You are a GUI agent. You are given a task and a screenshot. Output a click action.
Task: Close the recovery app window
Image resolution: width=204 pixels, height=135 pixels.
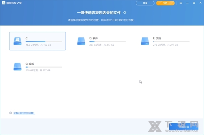click(201, 3)
